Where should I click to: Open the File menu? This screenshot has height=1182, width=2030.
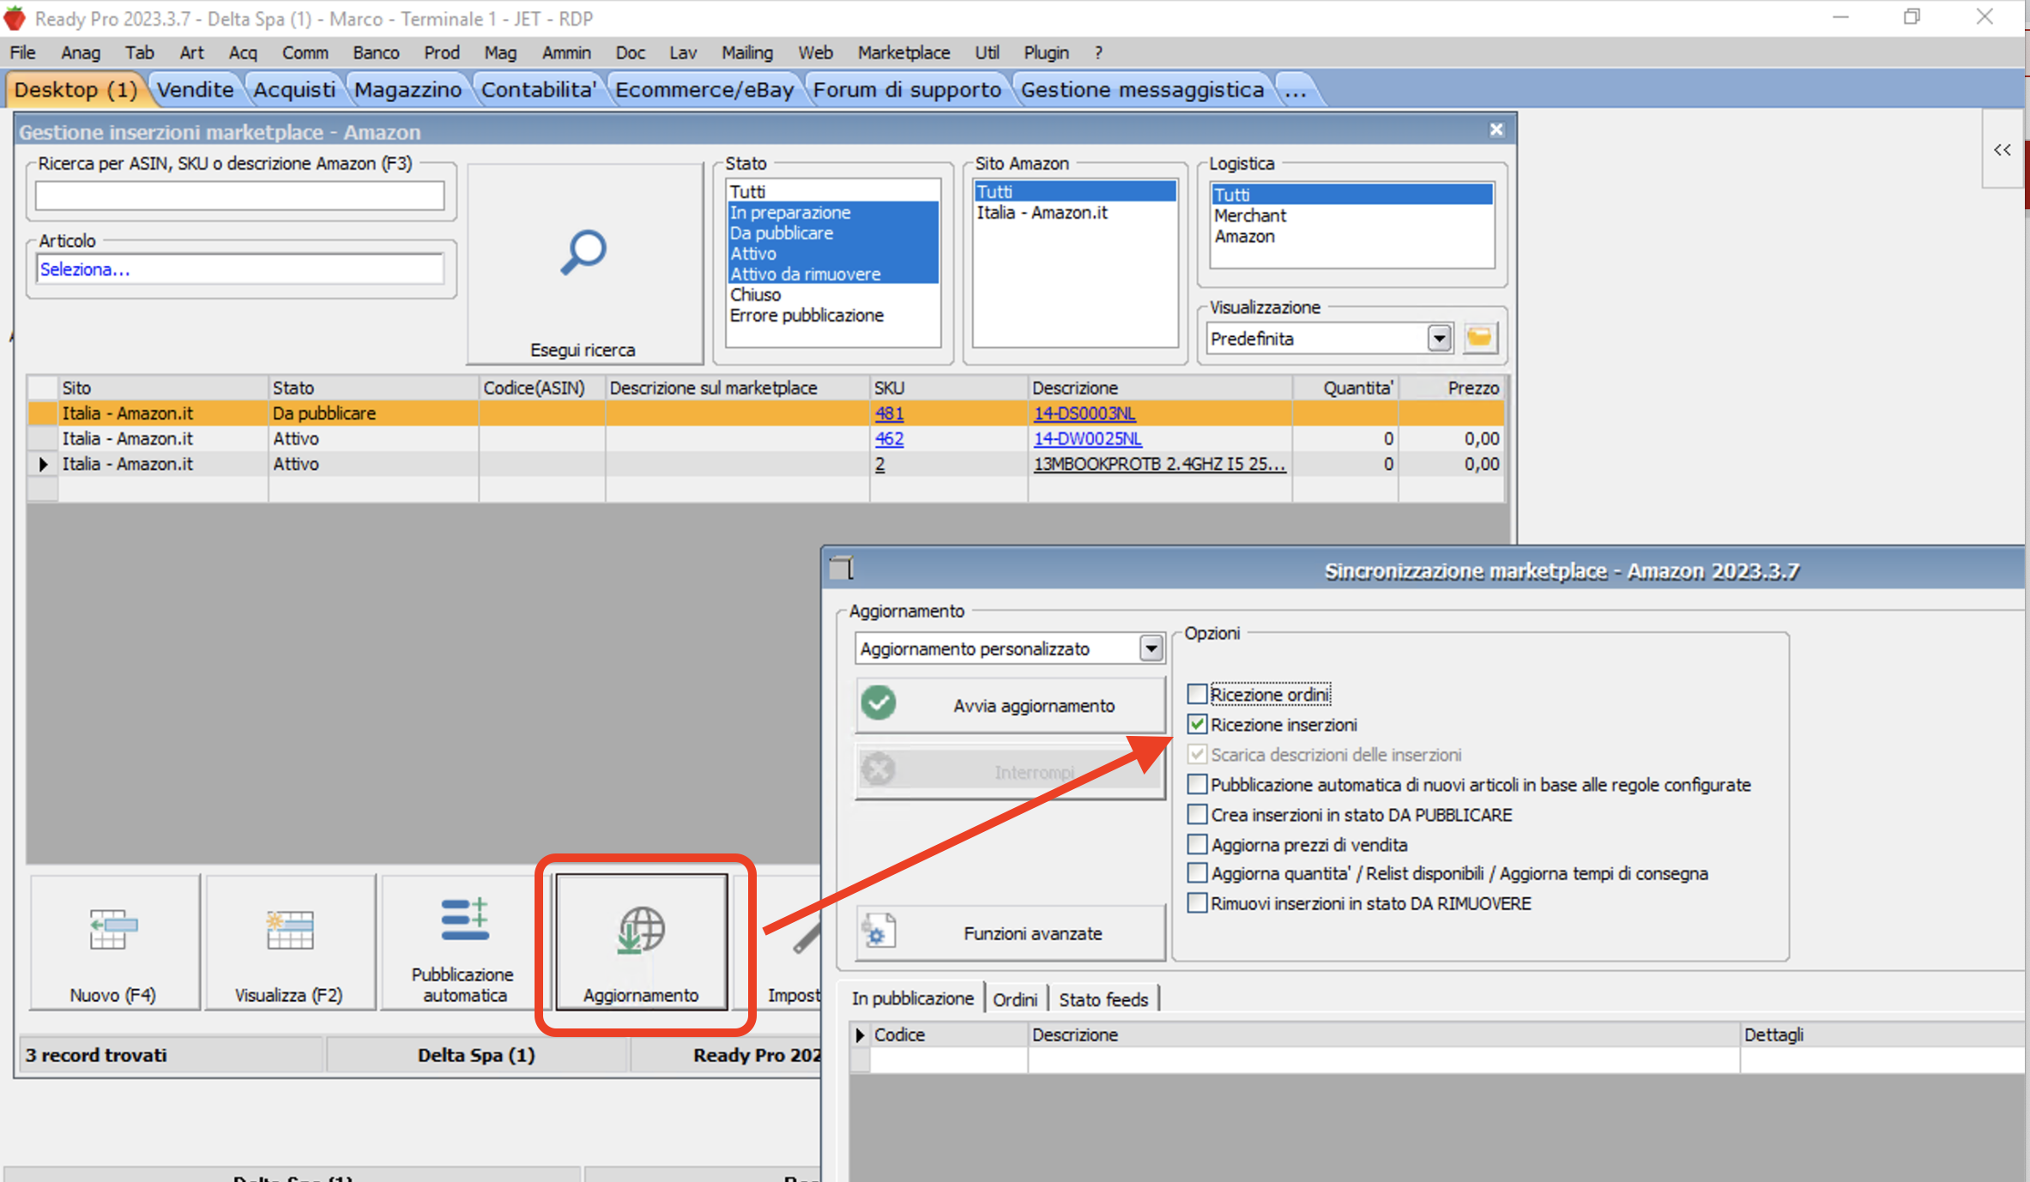click(x=22, y=52)
